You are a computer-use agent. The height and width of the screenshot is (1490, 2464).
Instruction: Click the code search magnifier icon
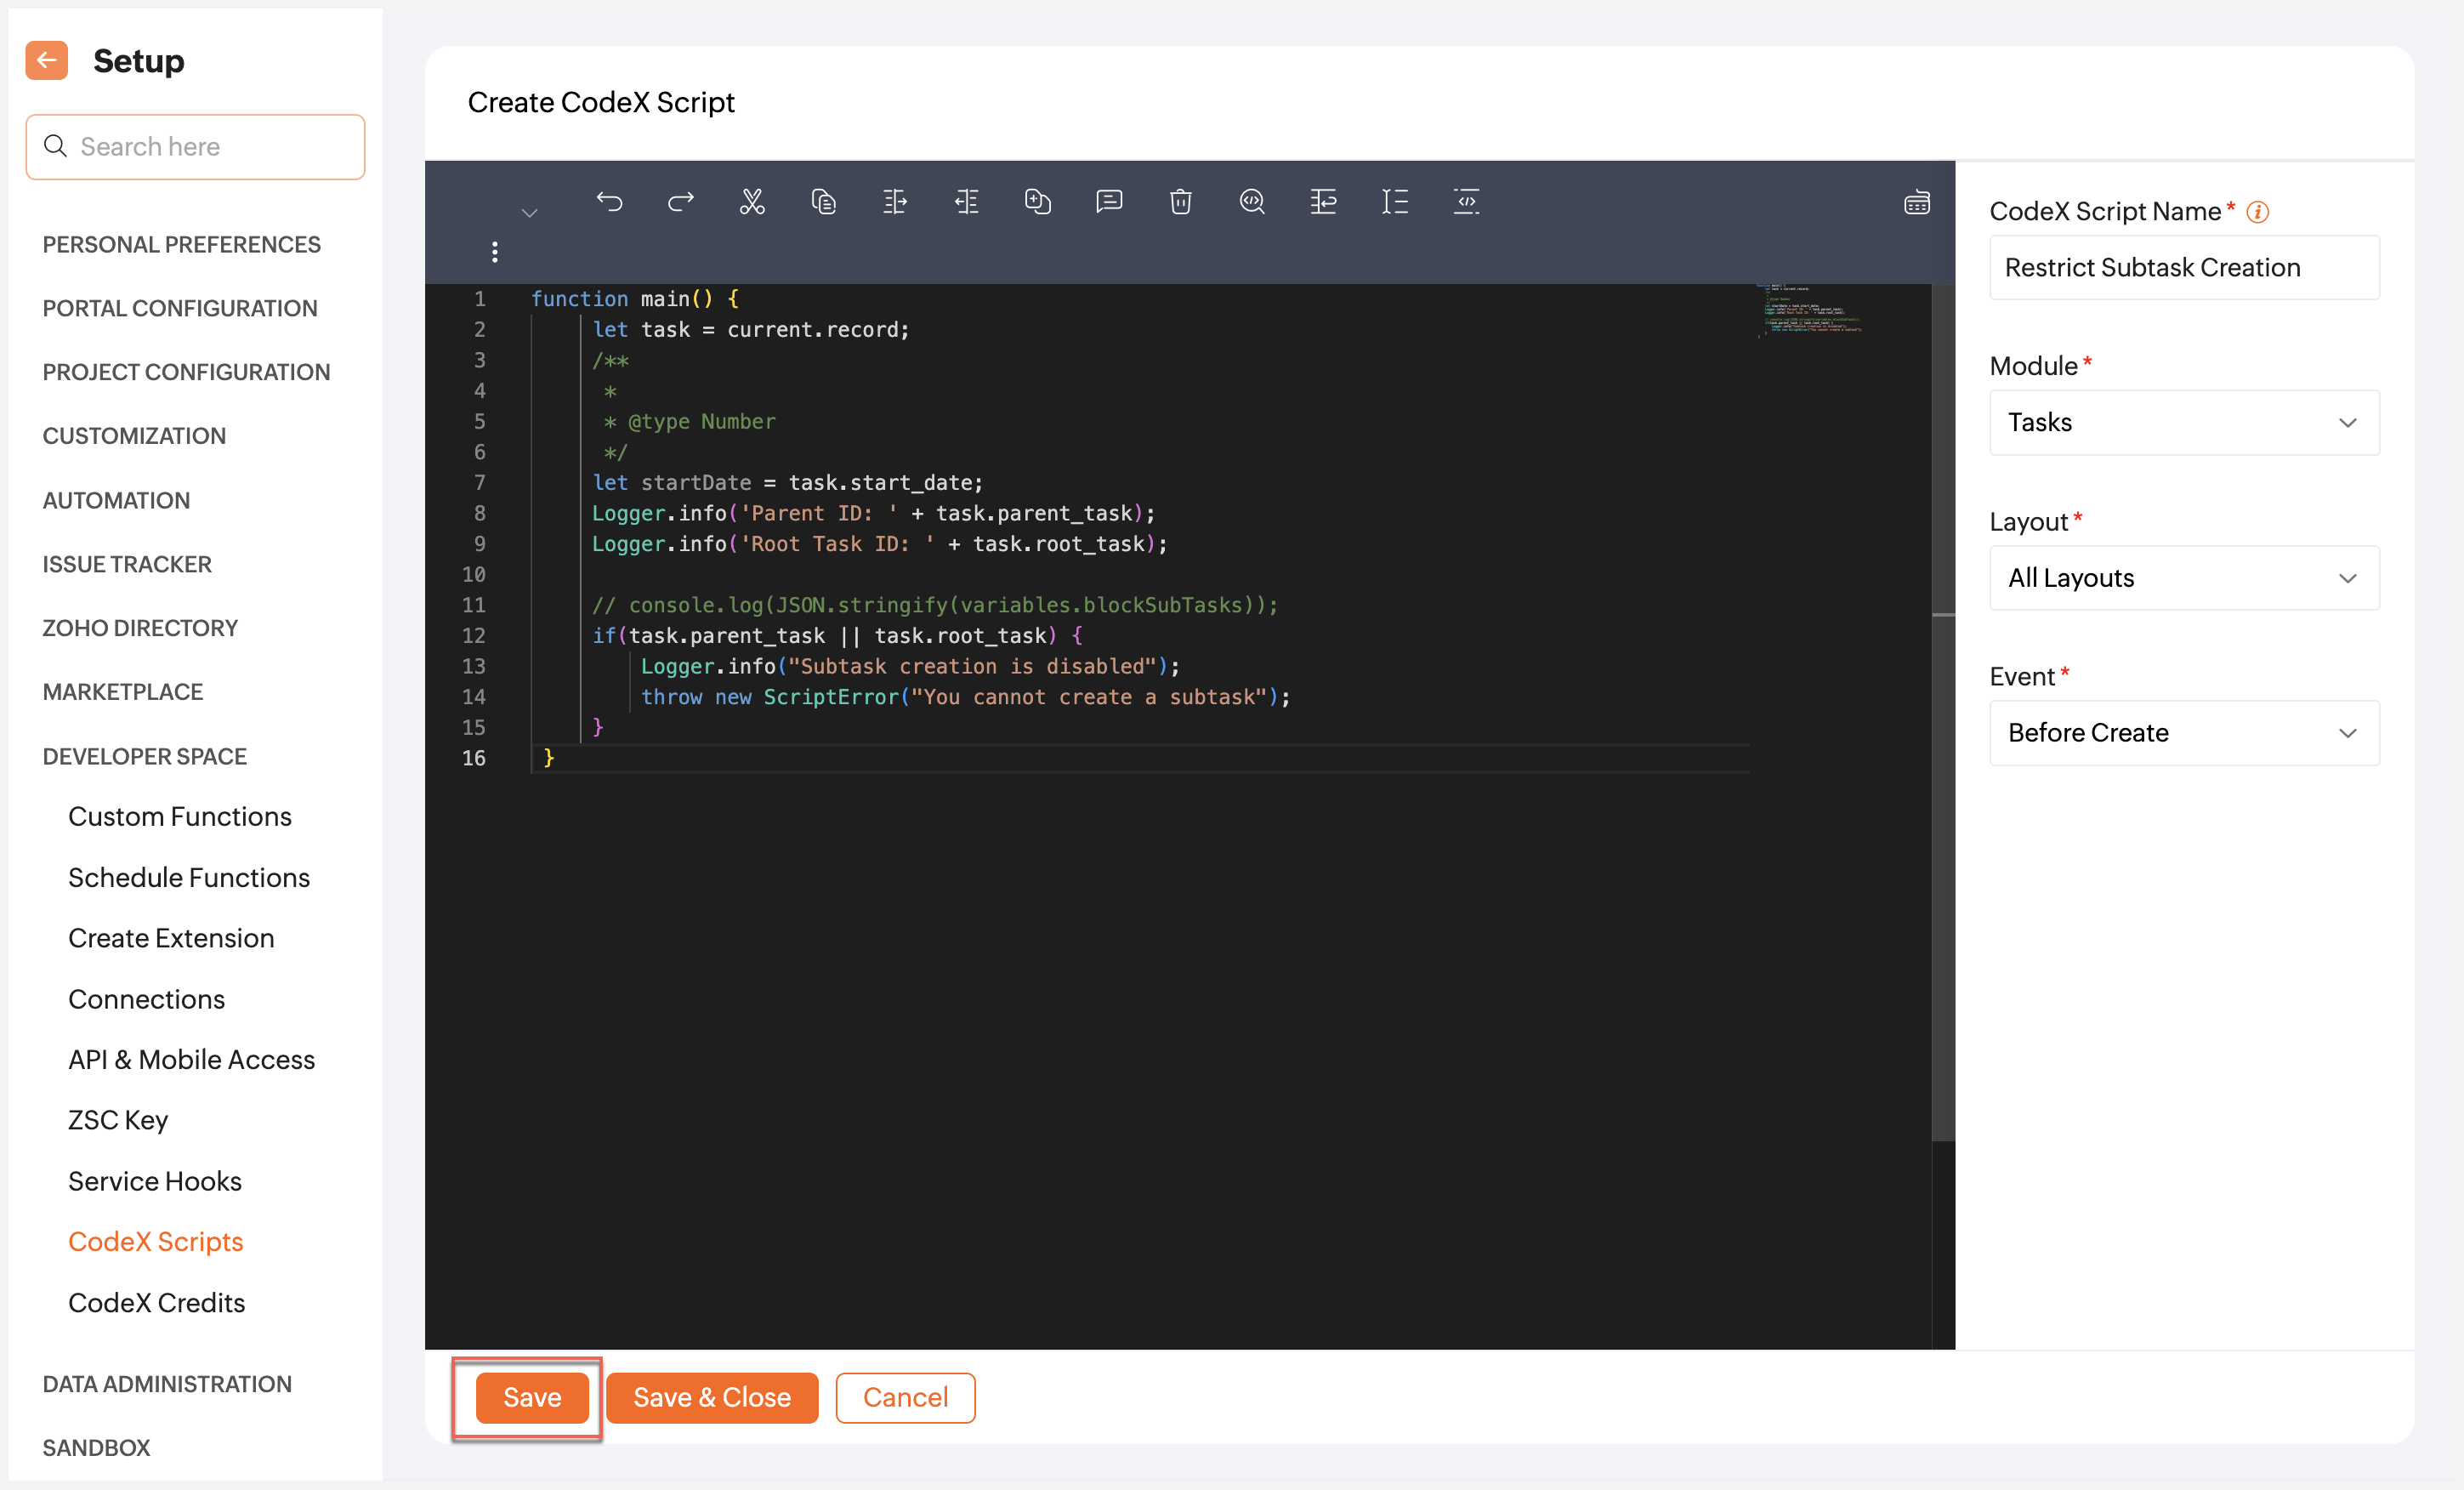click(x=1252, y=202)
